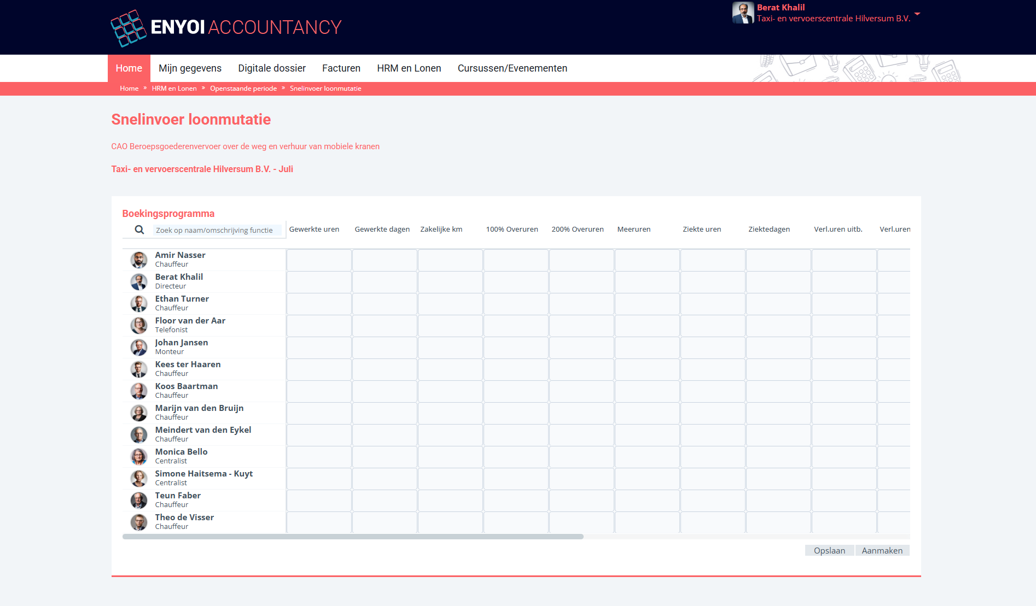The height and width of the screenshot is (606, 1036).
Task: Expand the user account dropdown arrow
Action: pyautogui.click(x=917, y=14)
